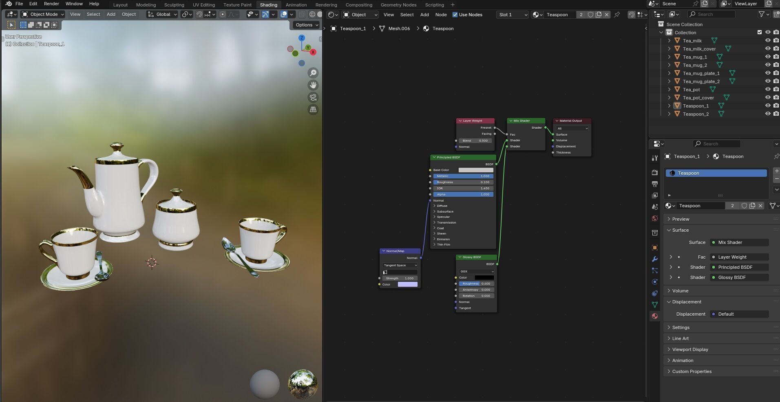
Task: Open the World properties tab
Action: (x=655, y=218)
